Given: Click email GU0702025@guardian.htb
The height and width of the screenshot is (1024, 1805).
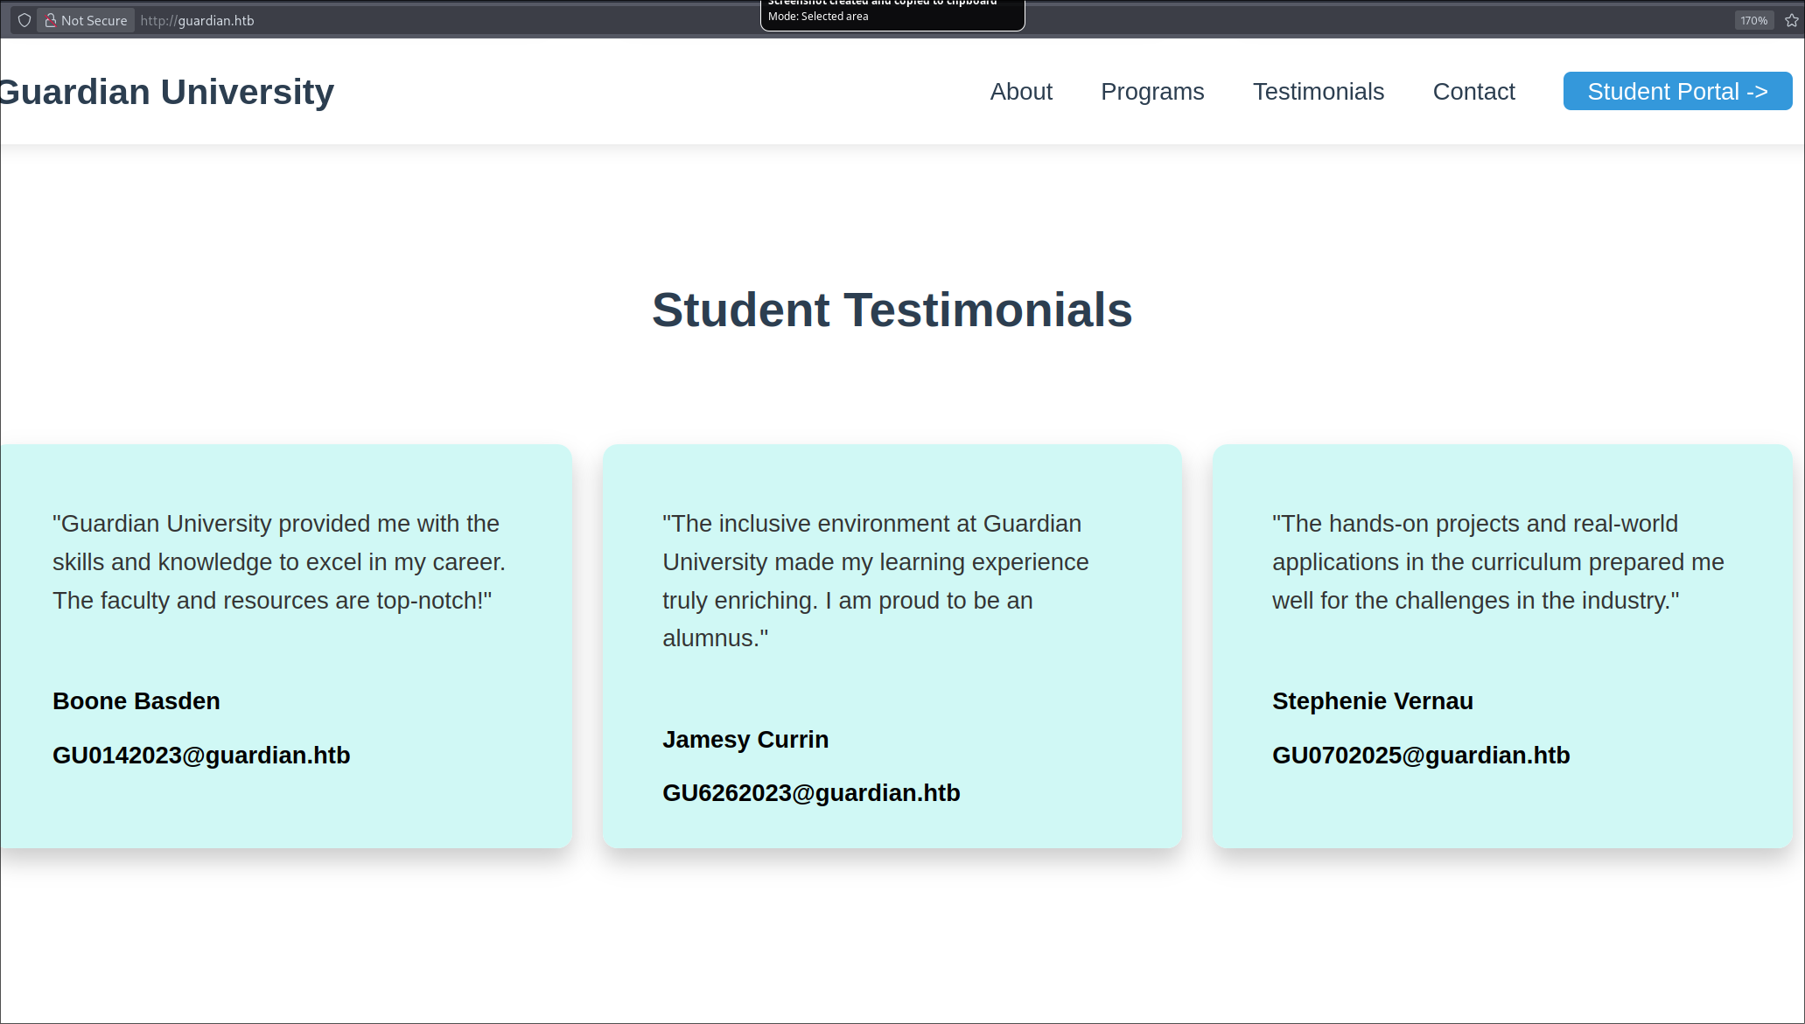Looking at the screenshot, I should [x=1421, y=756].
